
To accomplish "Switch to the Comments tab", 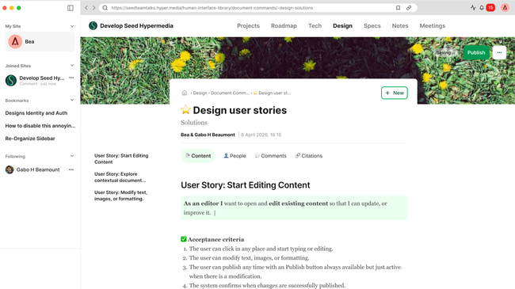I will (x=271, y=156).
